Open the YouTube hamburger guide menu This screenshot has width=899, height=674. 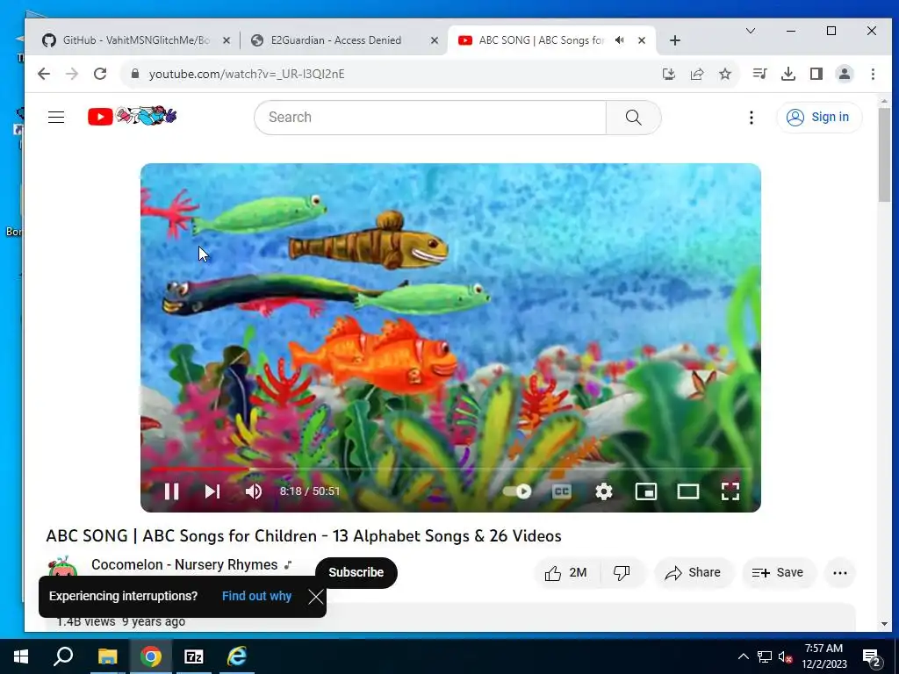tap(56, 118)
